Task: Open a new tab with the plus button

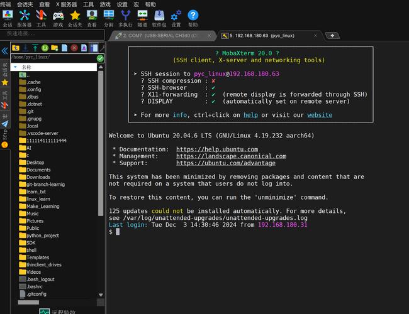Action: (x=332, y=36)
